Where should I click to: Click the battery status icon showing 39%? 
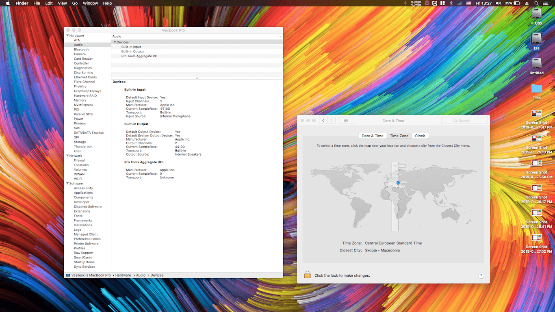[x=513, y=3]
